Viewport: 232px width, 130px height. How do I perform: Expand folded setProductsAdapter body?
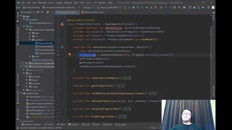tap(127, 78)
